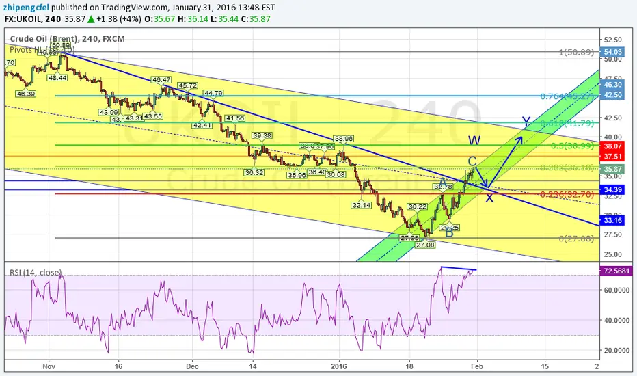The width and height of the screenshot is (637, 376).
Task: Select the wave C annotation
Action: coord(472,161)
